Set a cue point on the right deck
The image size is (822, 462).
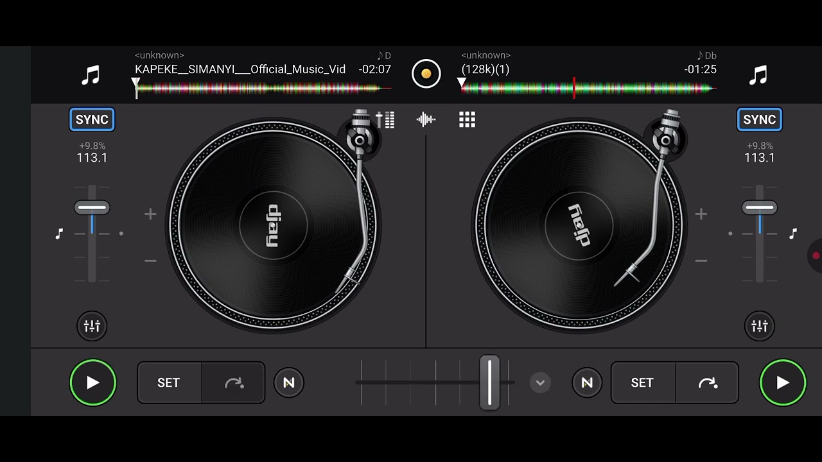[642, 383]
